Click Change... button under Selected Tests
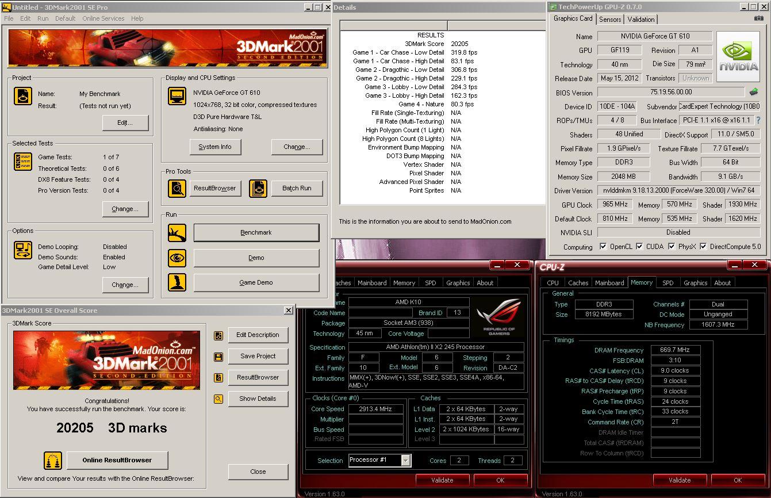The width and height of the screenshot is (771, 498). 125,209
